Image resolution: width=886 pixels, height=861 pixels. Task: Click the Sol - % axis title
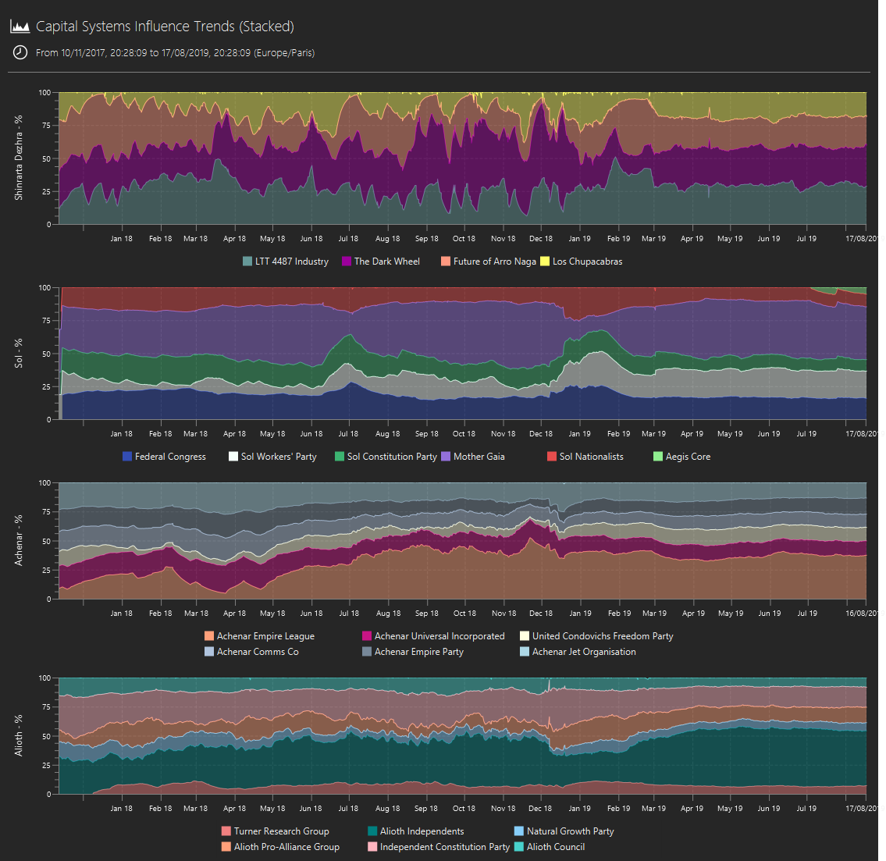pyautogui.click(x=19, y=354)
